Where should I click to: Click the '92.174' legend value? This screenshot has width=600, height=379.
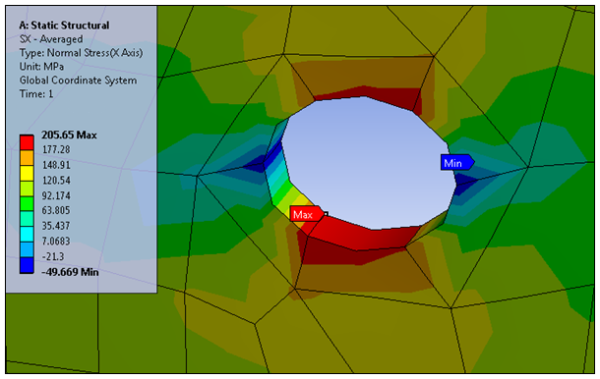click(56, 195)
